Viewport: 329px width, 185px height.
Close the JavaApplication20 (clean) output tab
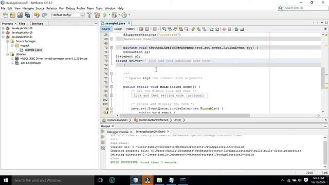pyautogui.click(x=168, y=132)
